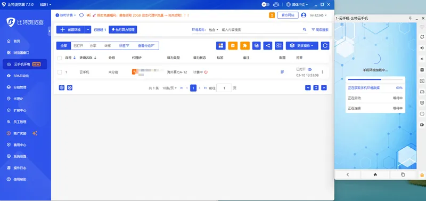
Task: Collapse the left sidebar with the arrow handle
Action: coord(50,31)
